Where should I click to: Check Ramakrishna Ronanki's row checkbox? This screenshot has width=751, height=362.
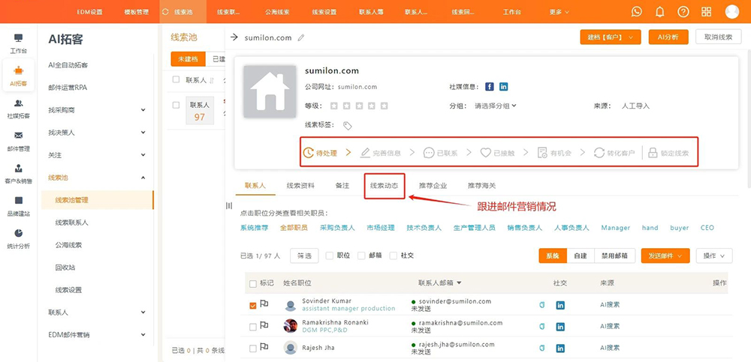[x=253, y=327]
